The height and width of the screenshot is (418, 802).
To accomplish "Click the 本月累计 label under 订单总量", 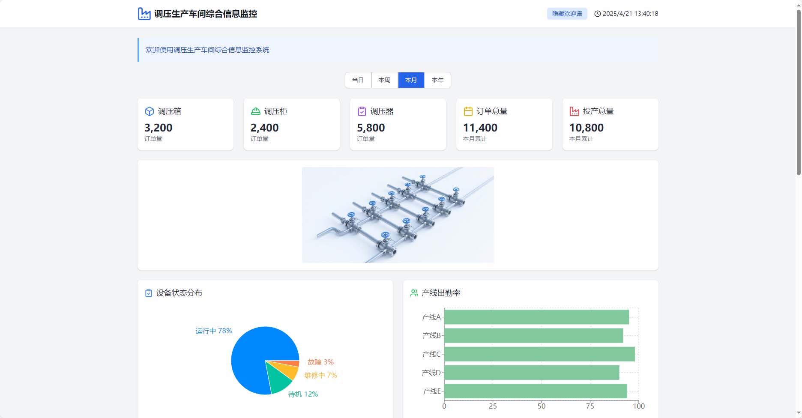I will coord(475,139).
